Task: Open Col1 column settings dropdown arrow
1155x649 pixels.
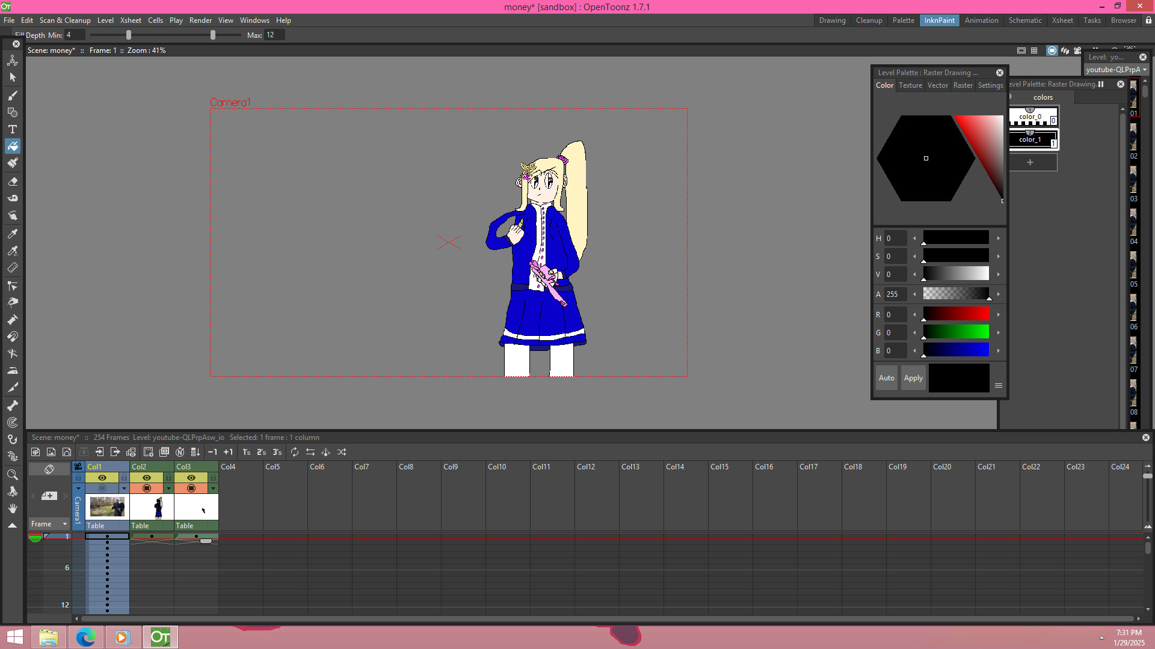Action: click(x=124, y=489)
